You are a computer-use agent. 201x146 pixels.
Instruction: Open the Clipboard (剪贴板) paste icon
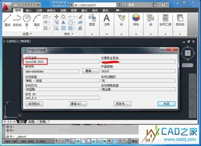click(180, 18)
